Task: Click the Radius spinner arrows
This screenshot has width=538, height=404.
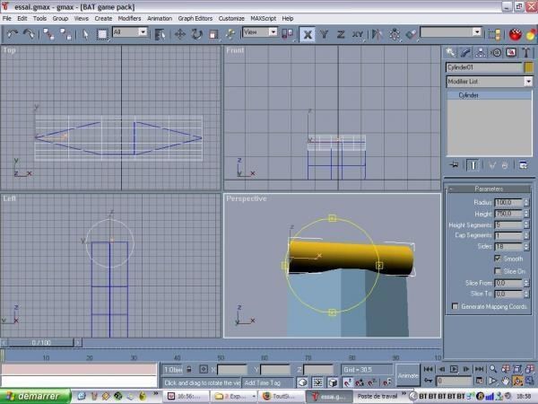Action: pyautogui.click(x=526, y=202)
